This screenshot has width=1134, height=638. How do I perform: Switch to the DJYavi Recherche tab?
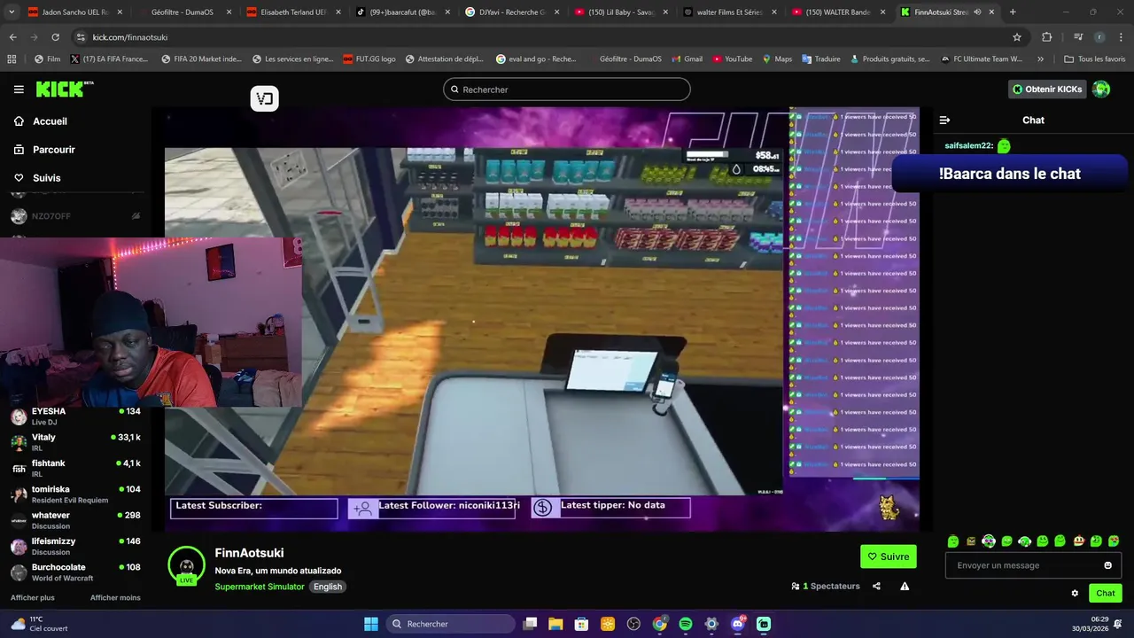512,12
